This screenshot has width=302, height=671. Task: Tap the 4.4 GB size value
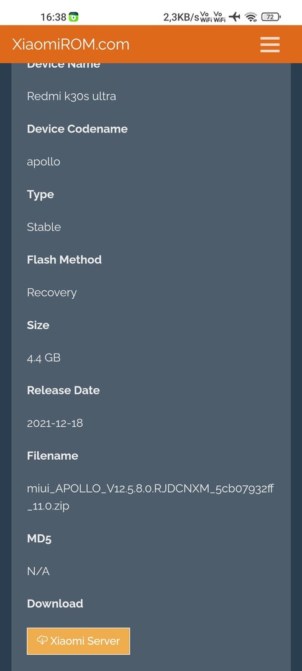pyautogui.click(x=43, y=358)
